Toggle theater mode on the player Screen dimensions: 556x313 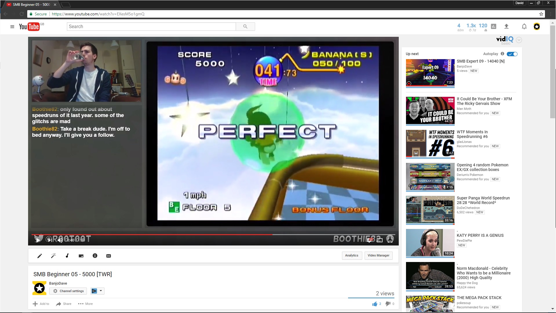point(380,240)
